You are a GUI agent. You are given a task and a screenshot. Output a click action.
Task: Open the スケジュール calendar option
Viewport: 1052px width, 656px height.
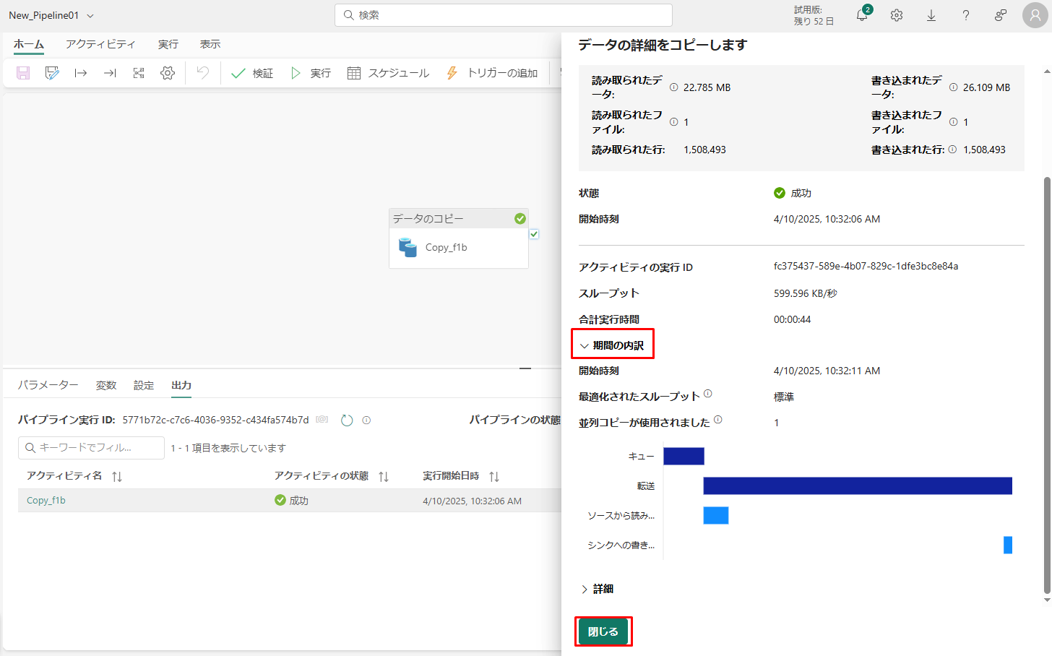click(x=388, y=73)
